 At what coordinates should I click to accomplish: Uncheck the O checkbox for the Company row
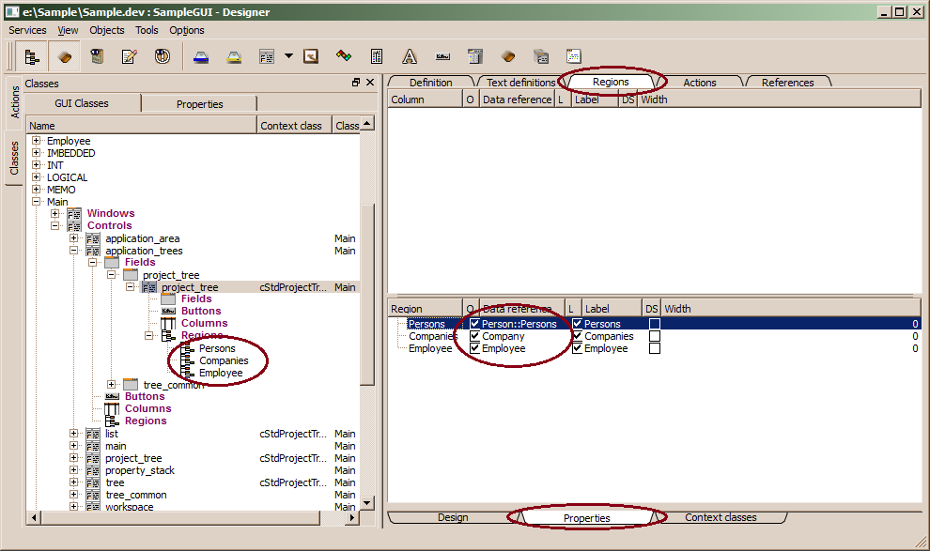pyautogui.click(x=474, y=336)
